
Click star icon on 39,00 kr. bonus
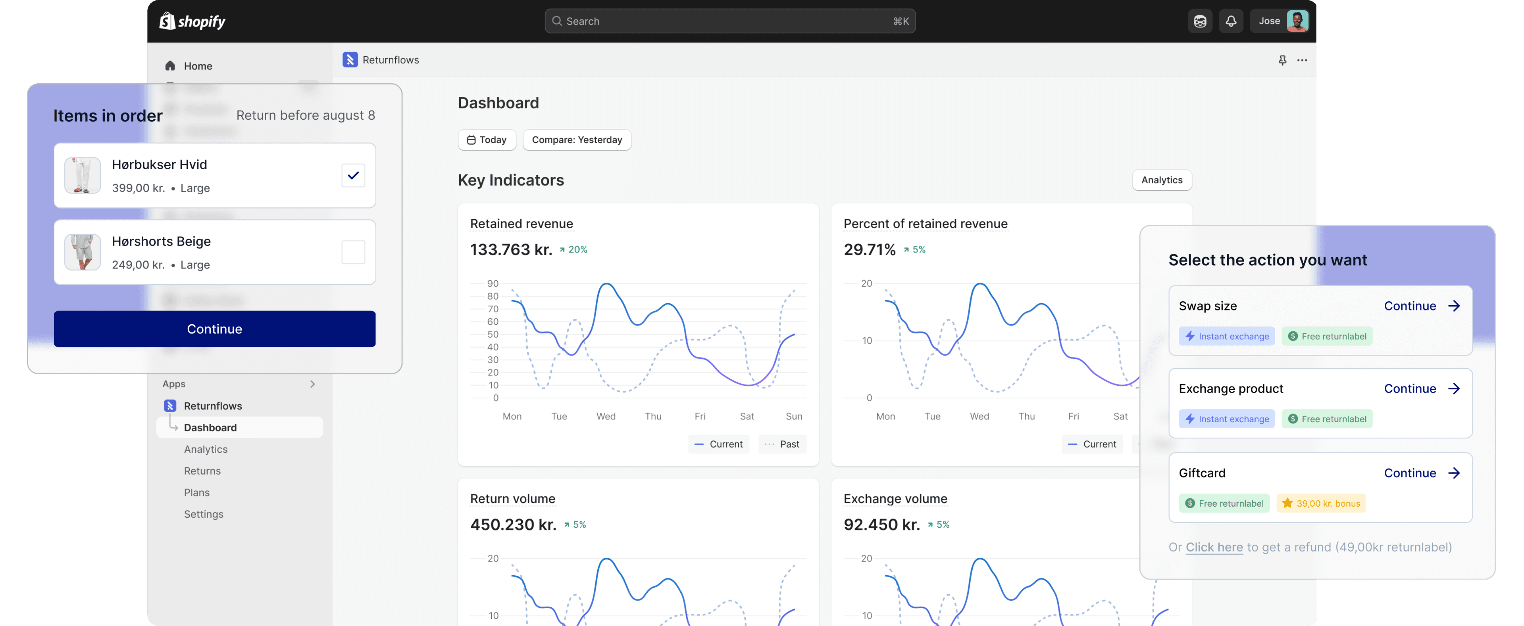(x=1287, y=503)
